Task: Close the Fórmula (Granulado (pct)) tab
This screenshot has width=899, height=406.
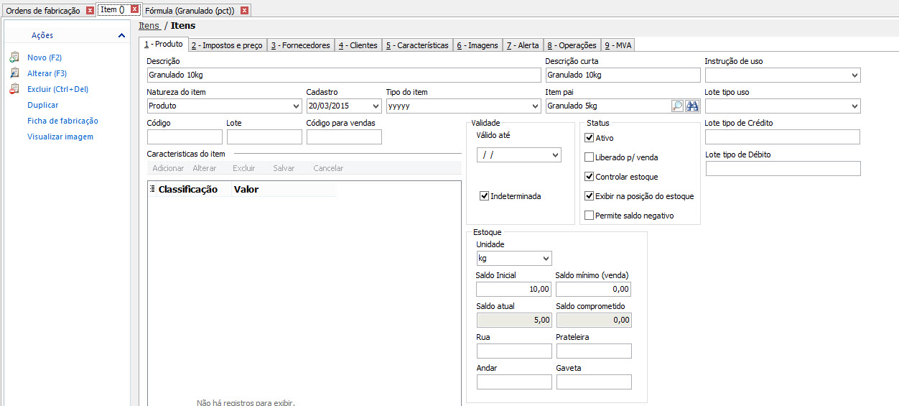Action: coord(244,11)
